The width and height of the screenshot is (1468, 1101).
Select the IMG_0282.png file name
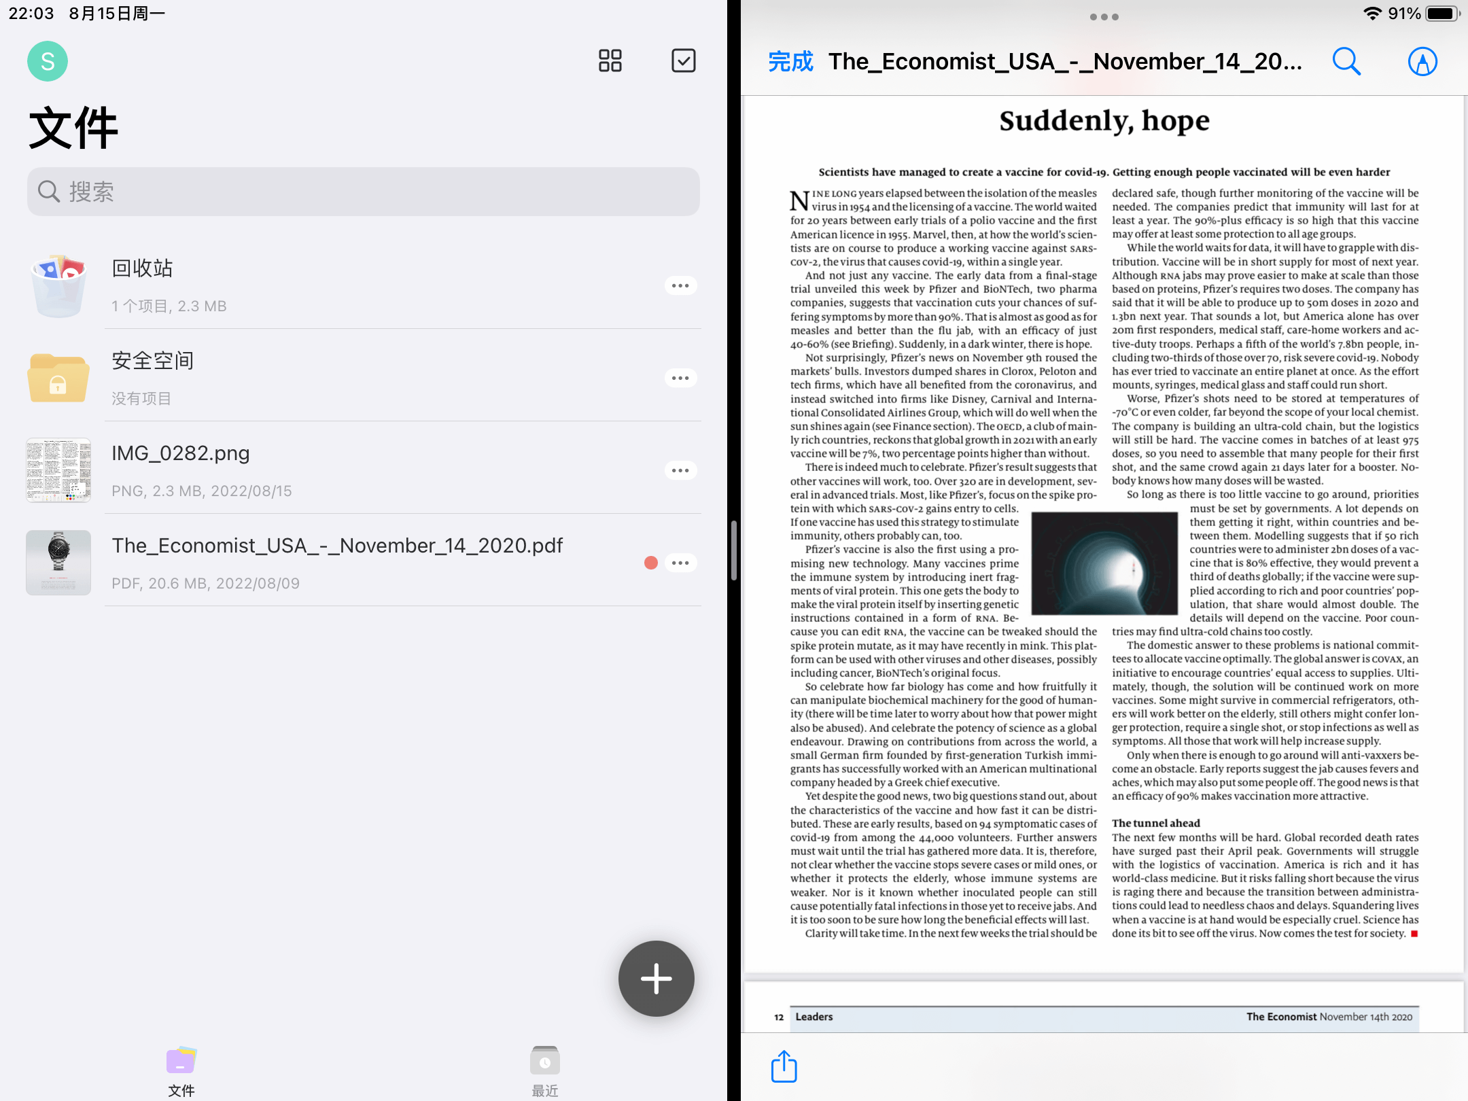(x=181, y=453)
